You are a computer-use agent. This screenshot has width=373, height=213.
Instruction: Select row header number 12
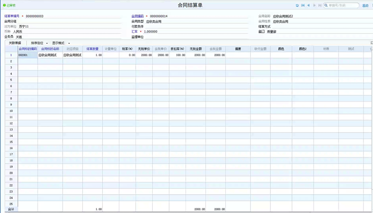pyautogui.click(x=11, y=123)
